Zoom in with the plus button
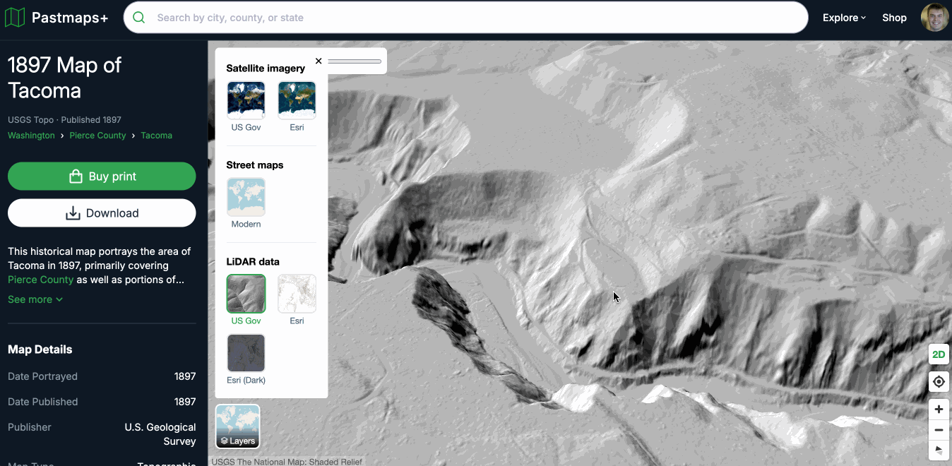This screenshot has width=952, height=466. (939, 410)
